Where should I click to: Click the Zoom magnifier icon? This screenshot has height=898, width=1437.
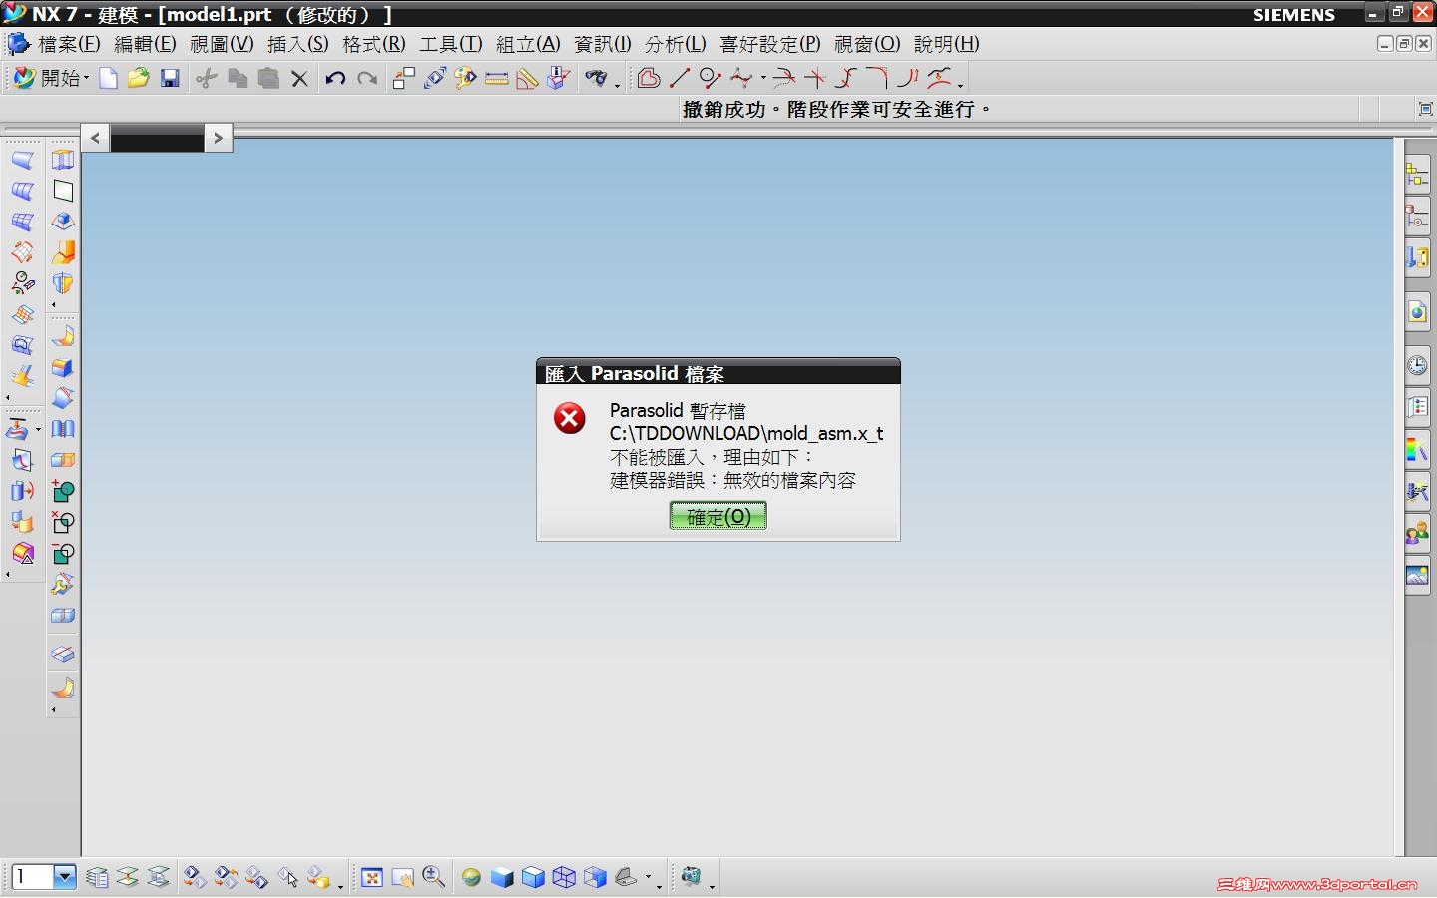pos(434,877)
